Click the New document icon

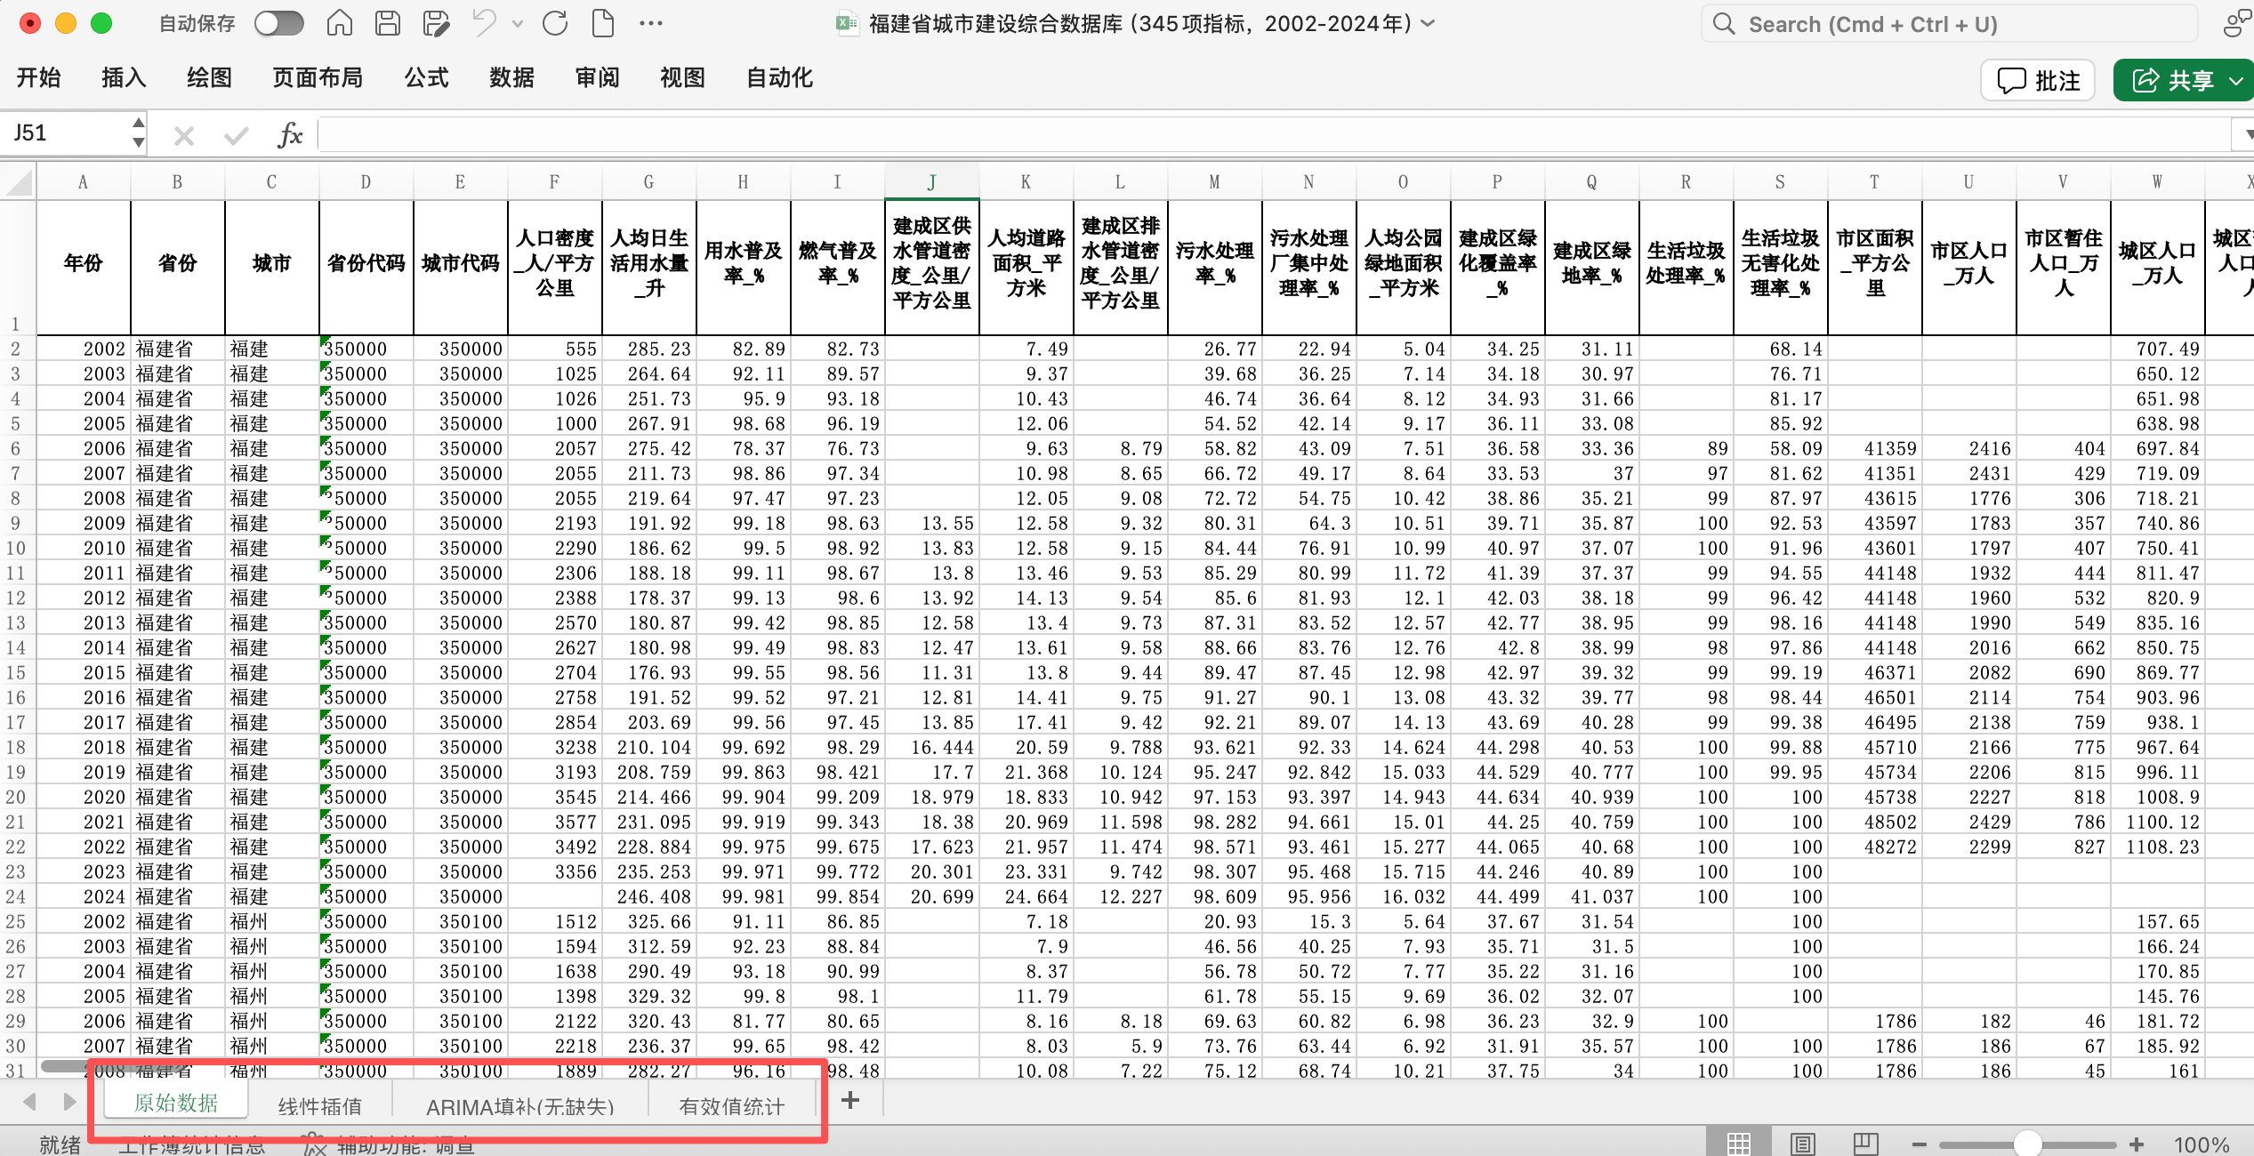point(603,23)
